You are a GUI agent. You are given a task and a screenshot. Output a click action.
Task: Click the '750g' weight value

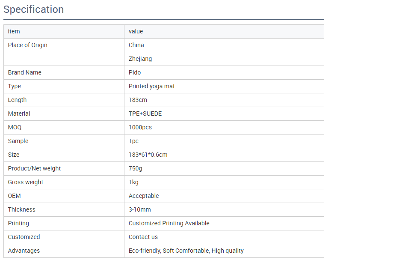pos(136,168)
